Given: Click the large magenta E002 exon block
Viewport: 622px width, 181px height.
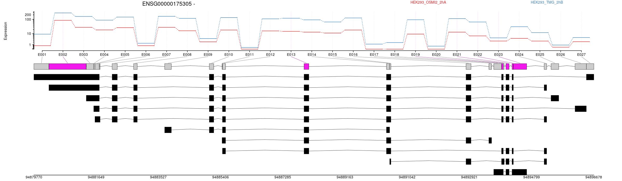Looking at the screenshot, I should point(68,66).
